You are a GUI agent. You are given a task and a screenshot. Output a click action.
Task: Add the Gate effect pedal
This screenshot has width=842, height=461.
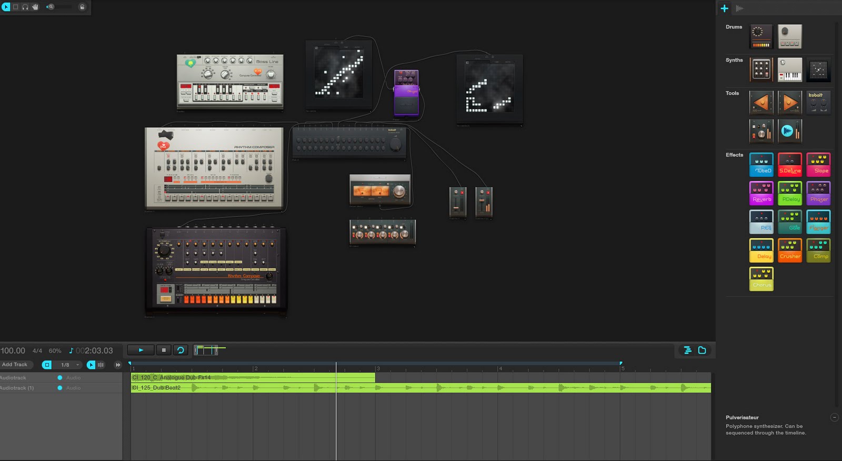(790, 222)
